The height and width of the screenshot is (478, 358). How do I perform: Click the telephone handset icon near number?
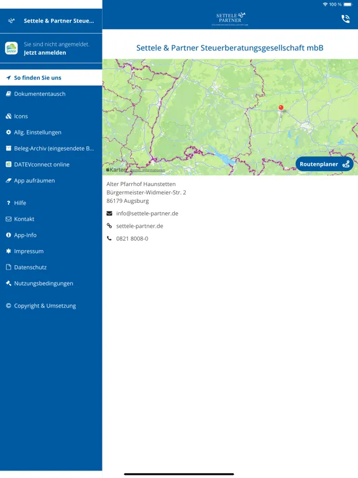109,238
